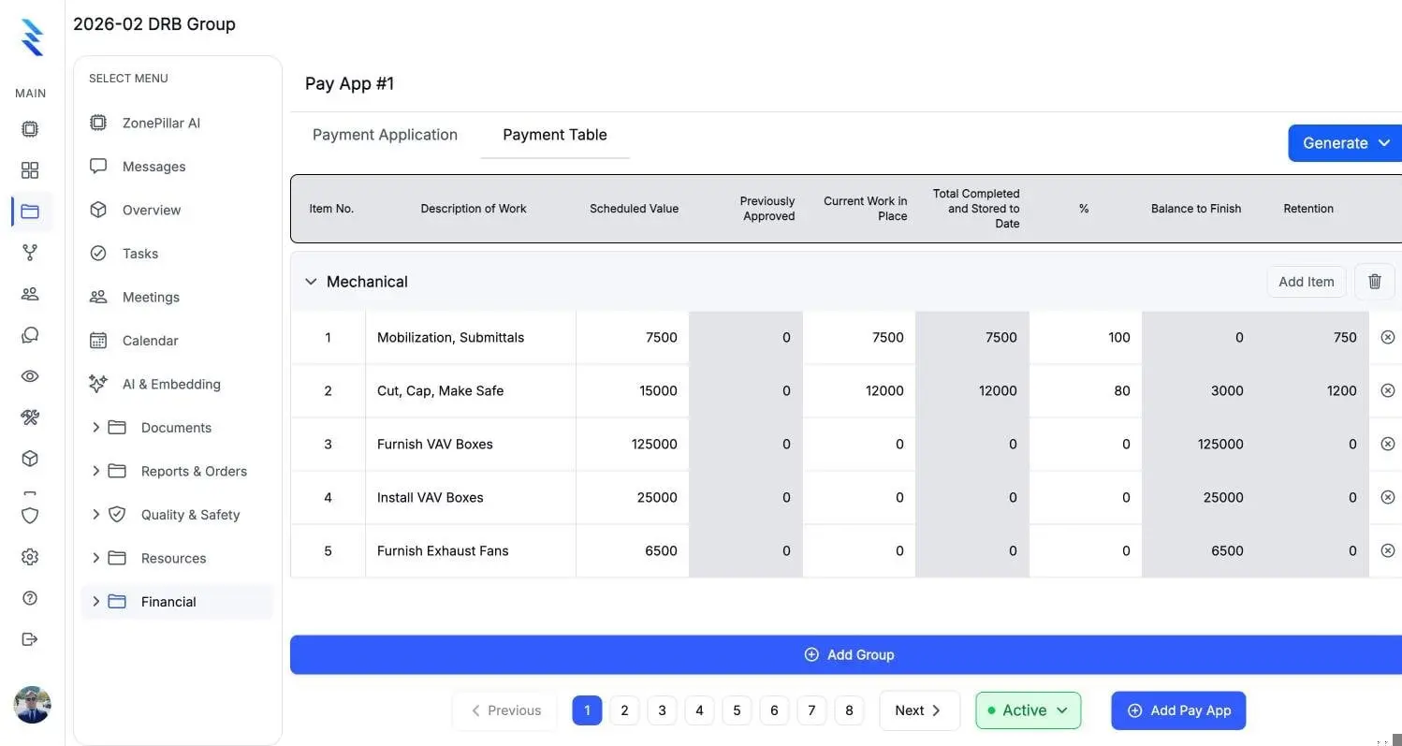Delete the Mechanical group with trash icon

[x=1375, y=282]
